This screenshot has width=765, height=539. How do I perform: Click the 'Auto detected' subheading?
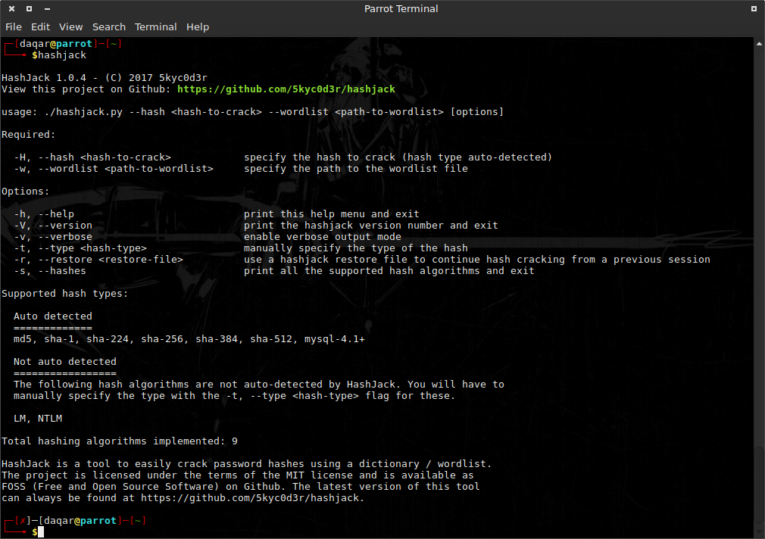pyautogui.click(x=53, y=316)
